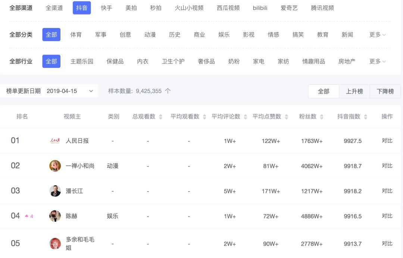Open 潘长江 avatar photo
The width and height of the screenshot is (403, 258).
click(55, 191)
